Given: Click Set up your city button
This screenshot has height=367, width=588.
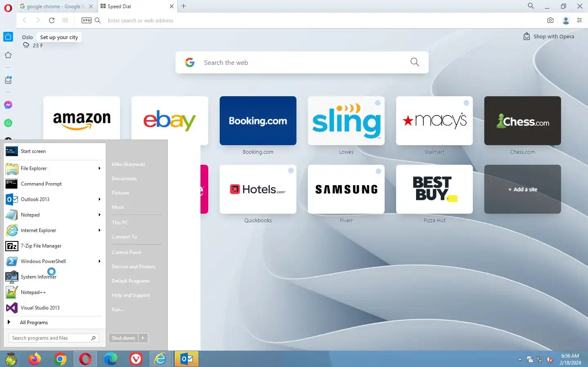Looking at the screenshot, I should [x=59, y=37].
